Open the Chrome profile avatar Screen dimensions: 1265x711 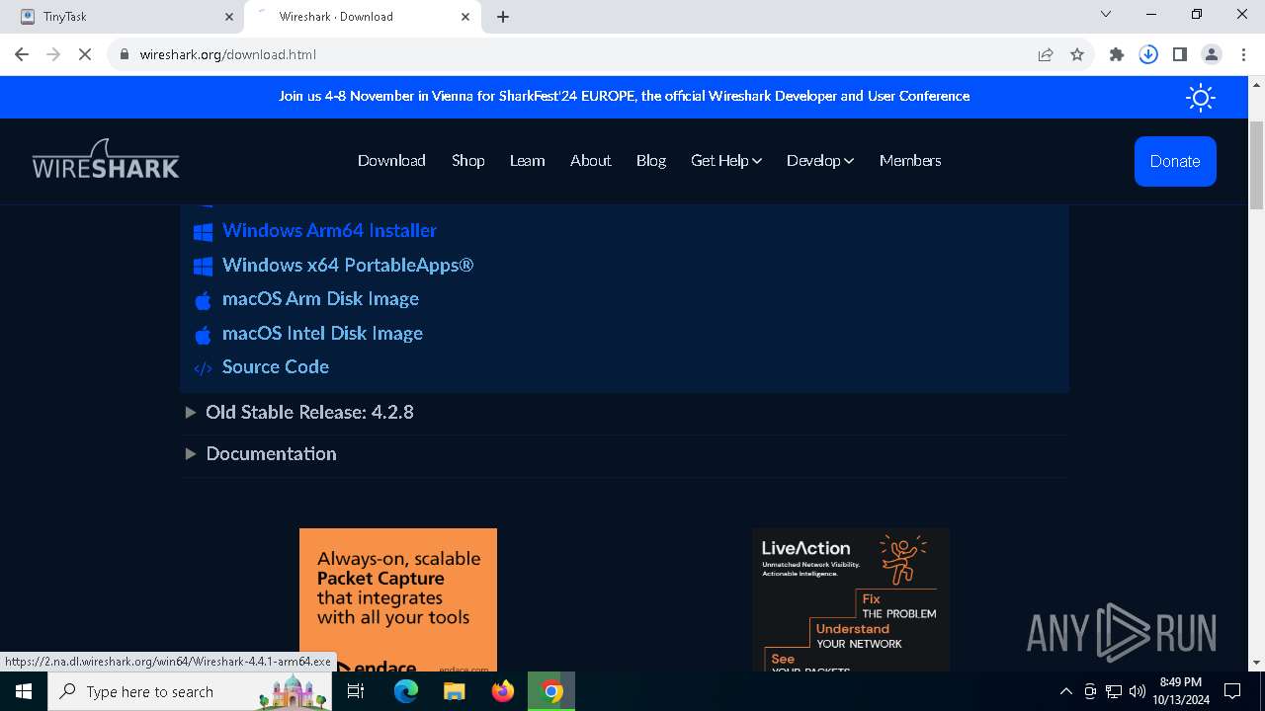click(x=1212, y=54)
